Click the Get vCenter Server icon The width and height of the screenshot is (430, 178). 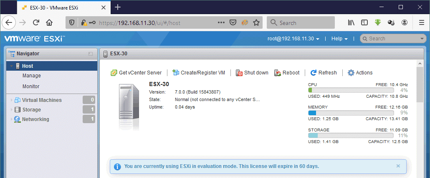114,73
